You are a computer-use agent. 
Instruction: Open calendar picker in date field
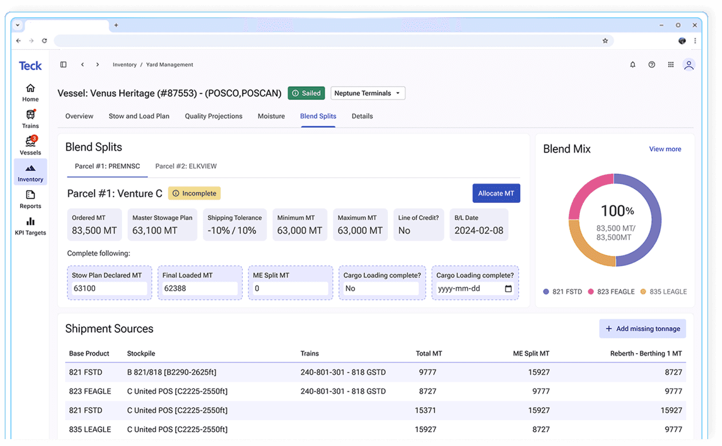[508, 289]
